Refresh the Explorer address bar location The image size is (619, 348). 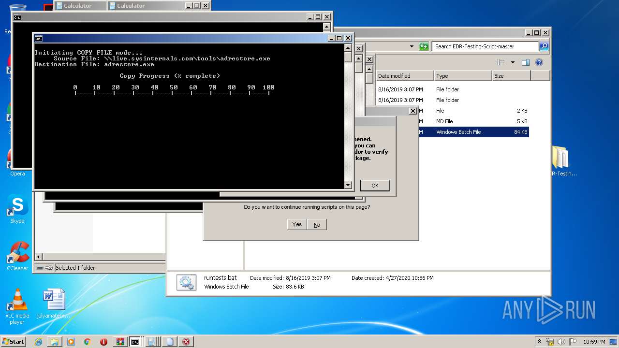point(424,46)
